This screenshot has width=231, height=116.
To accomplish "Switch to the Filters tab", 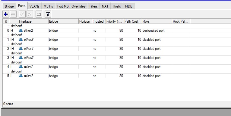I will click(93, 6).
